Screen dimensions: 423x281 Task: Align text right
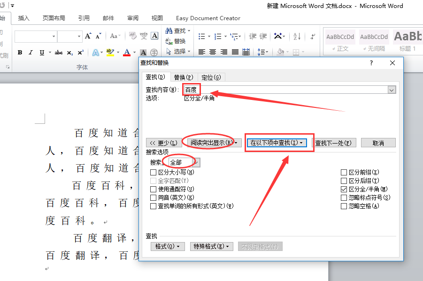pyautogui.click(x=224, y=52)
